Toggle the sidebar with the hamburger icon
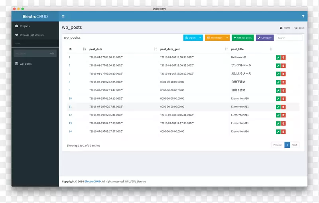319x203 pixels. point(63,16)
